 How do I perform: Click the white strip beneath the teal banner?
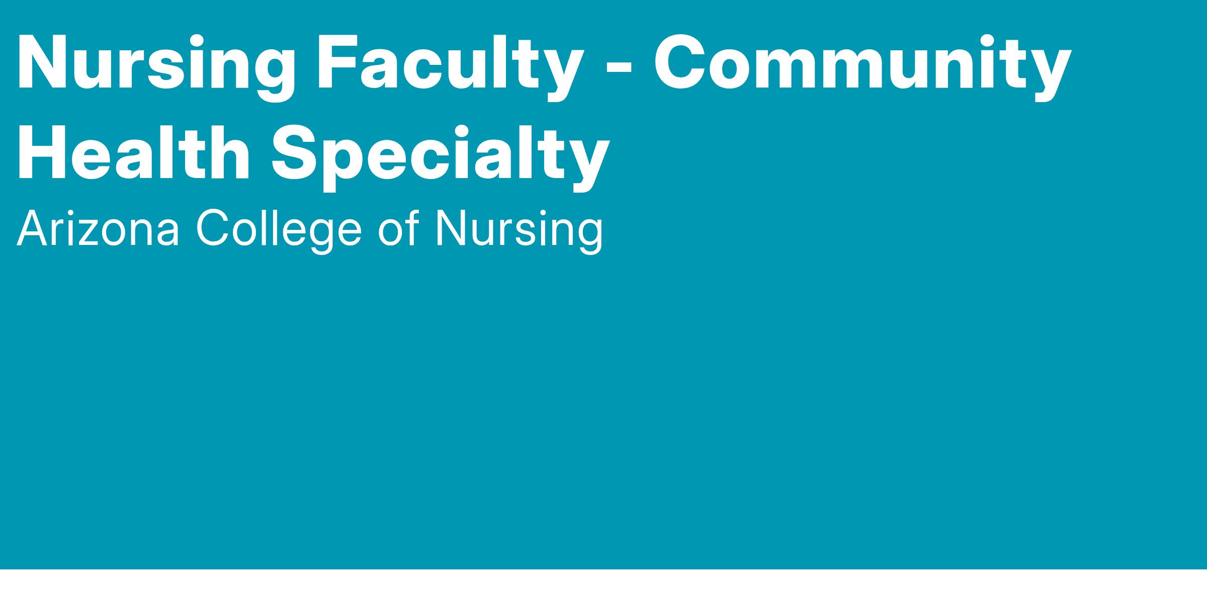[x=603, y=580]
